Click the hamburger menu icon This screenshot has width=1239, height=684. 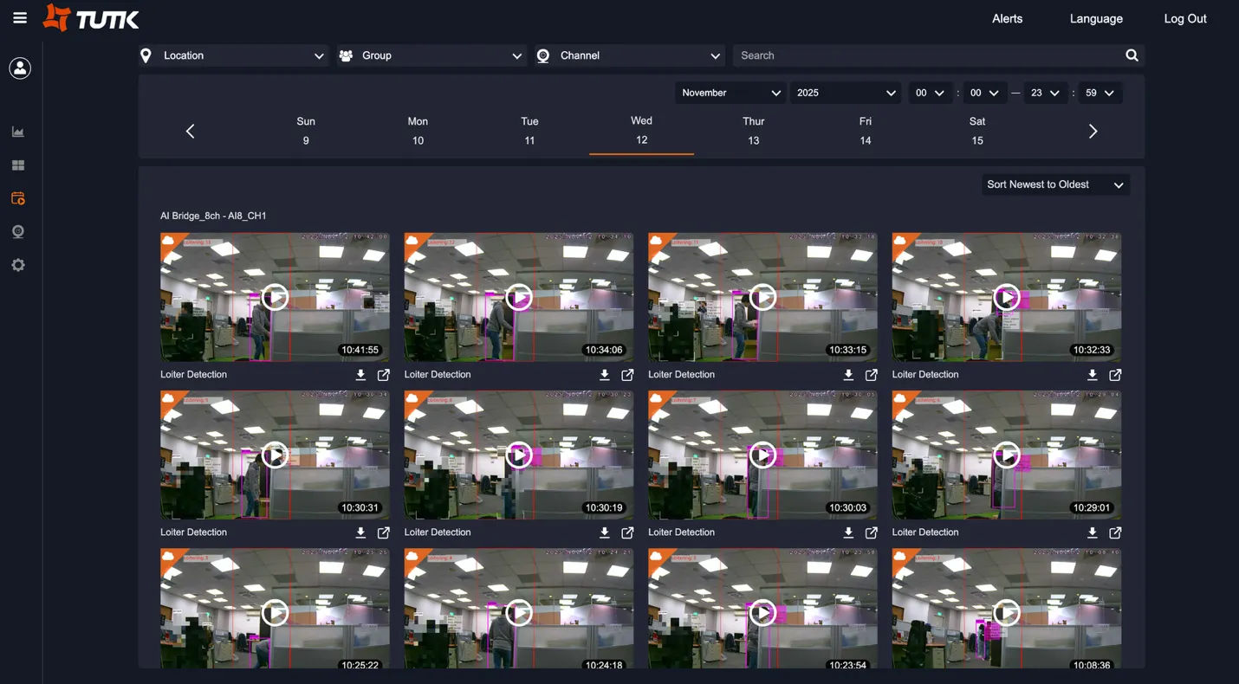(x=19, y=16)
